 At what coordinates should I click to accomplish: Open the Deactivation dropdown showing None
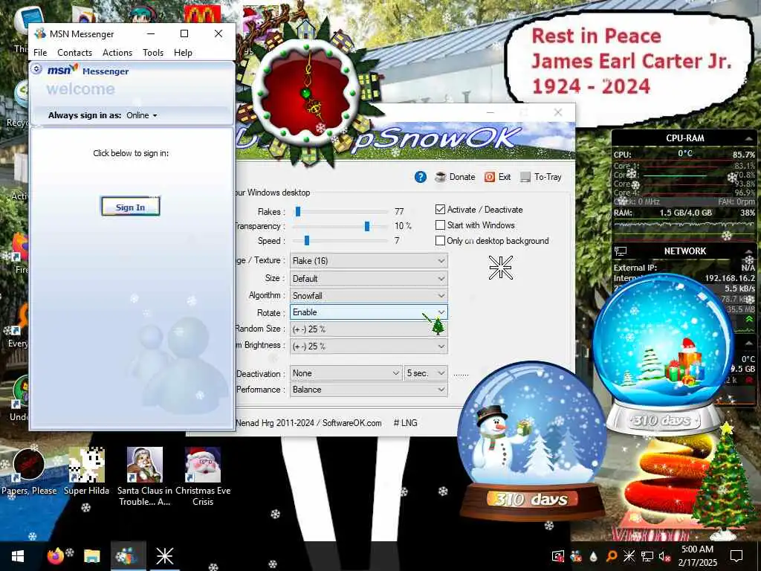tap(346, 373)
